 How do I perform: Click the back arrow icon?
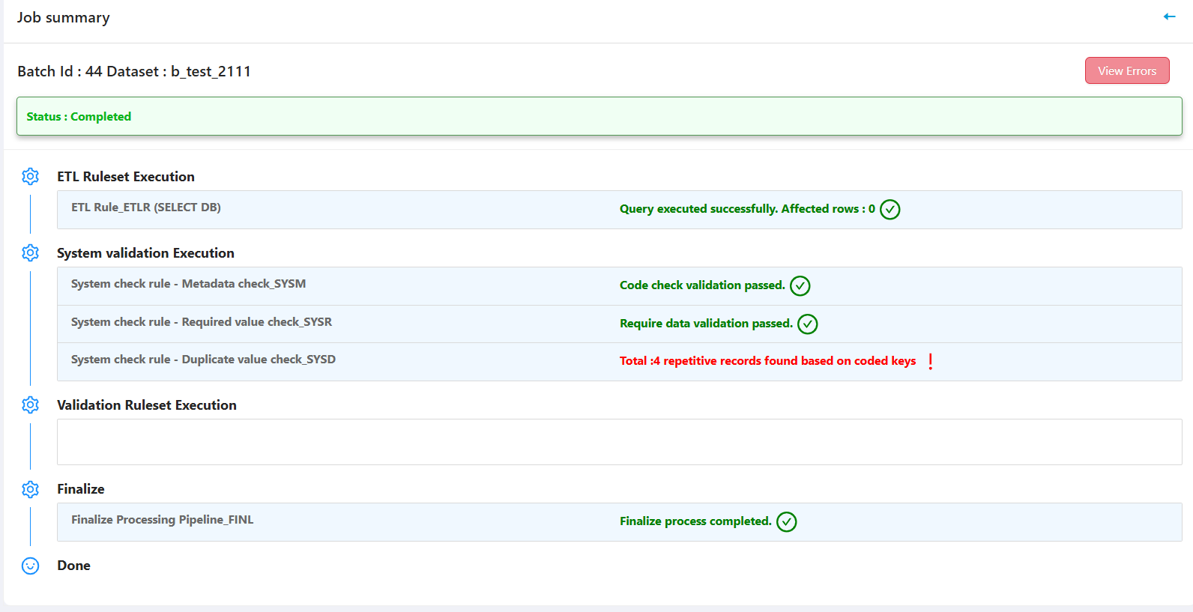pos(1169,16)
